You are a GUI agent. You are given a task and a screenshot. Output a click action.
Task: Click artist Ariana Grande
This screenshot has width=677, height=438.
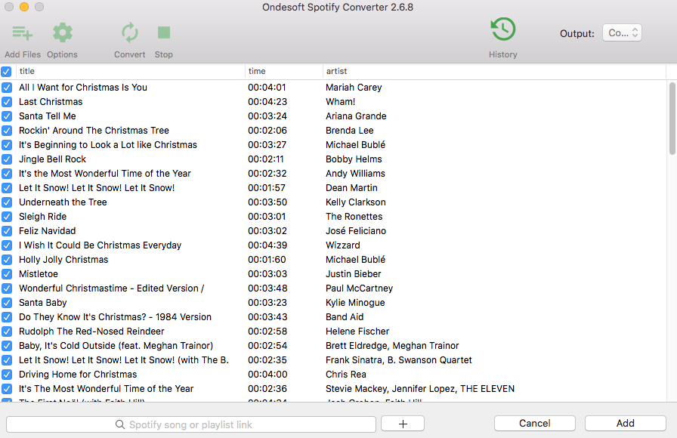click(356, 116)
